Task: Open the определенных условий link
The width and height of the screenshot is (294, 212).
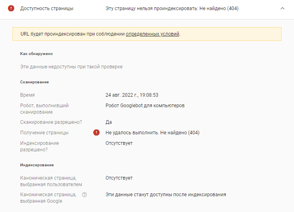Action: (152, 34)
